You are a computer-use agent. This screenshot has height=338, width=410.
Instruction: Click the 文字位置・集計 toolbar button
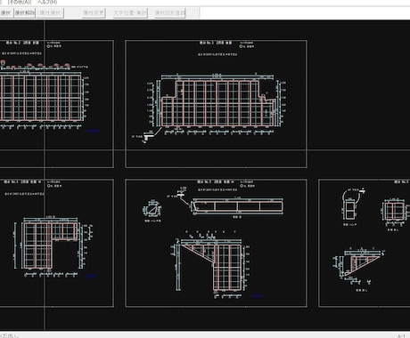(x=130, y=13)
